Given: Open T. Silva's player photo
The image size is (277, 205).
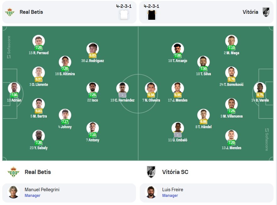Looking at the screenshot, I should pos(204,62).
